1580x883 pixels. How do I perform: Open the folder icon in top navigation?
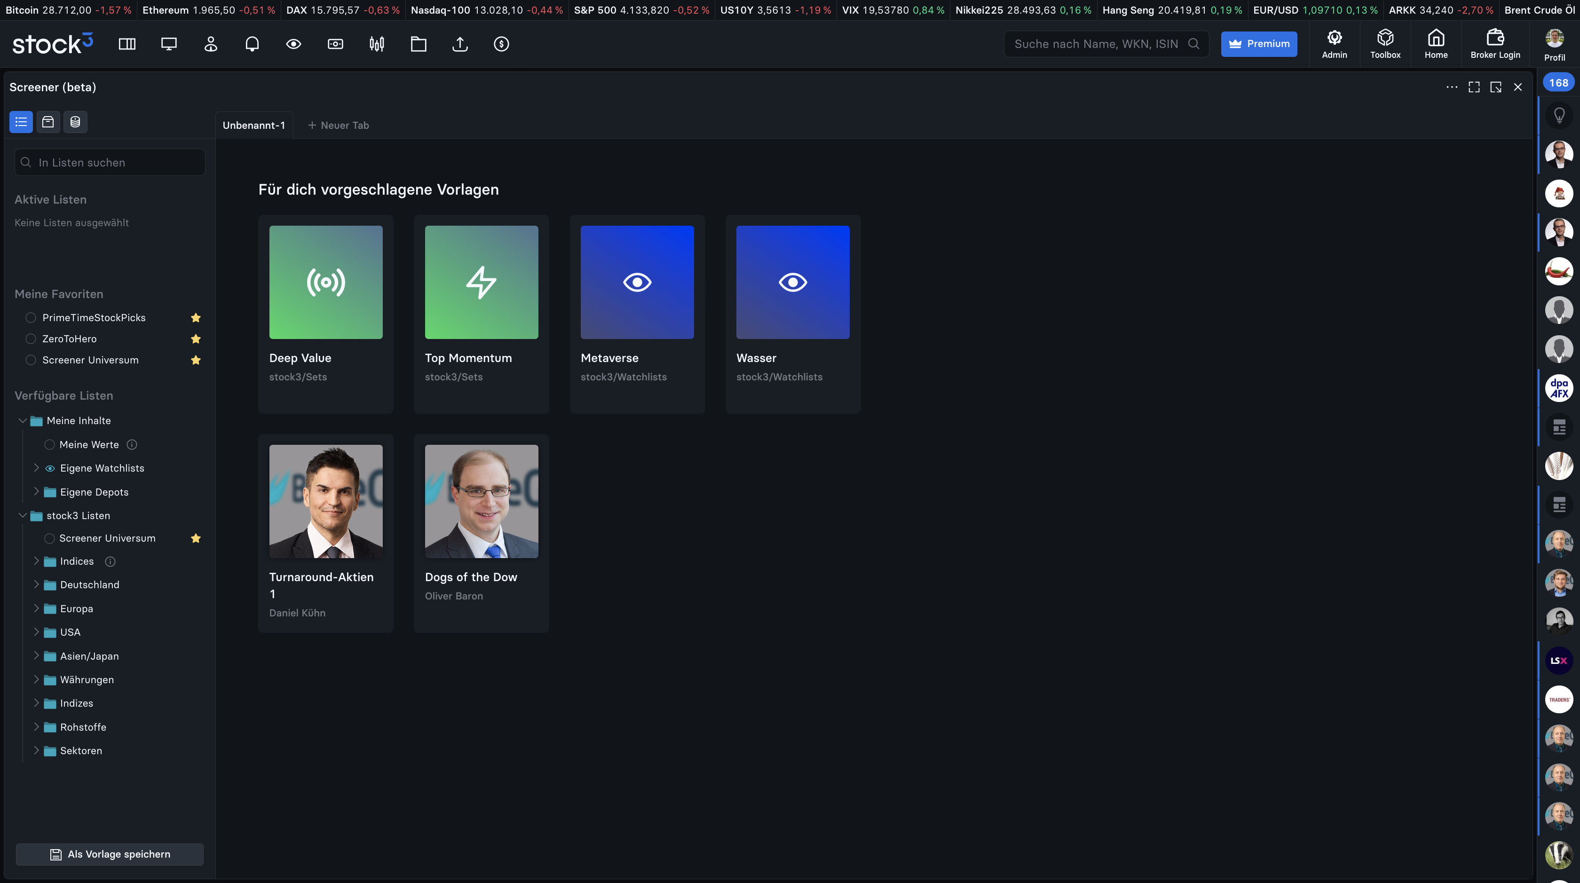click(x=419, y=44)
